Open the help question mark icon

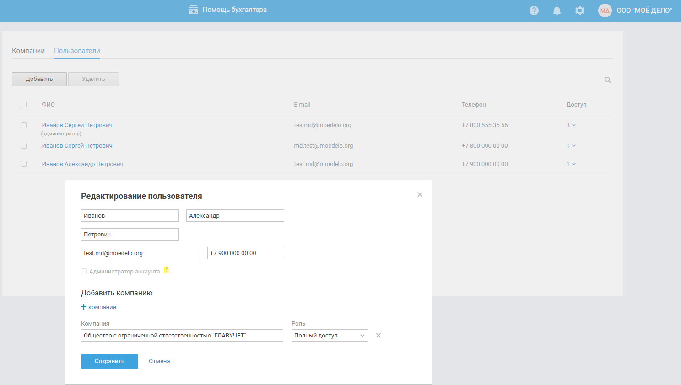[x=534, y=11]
